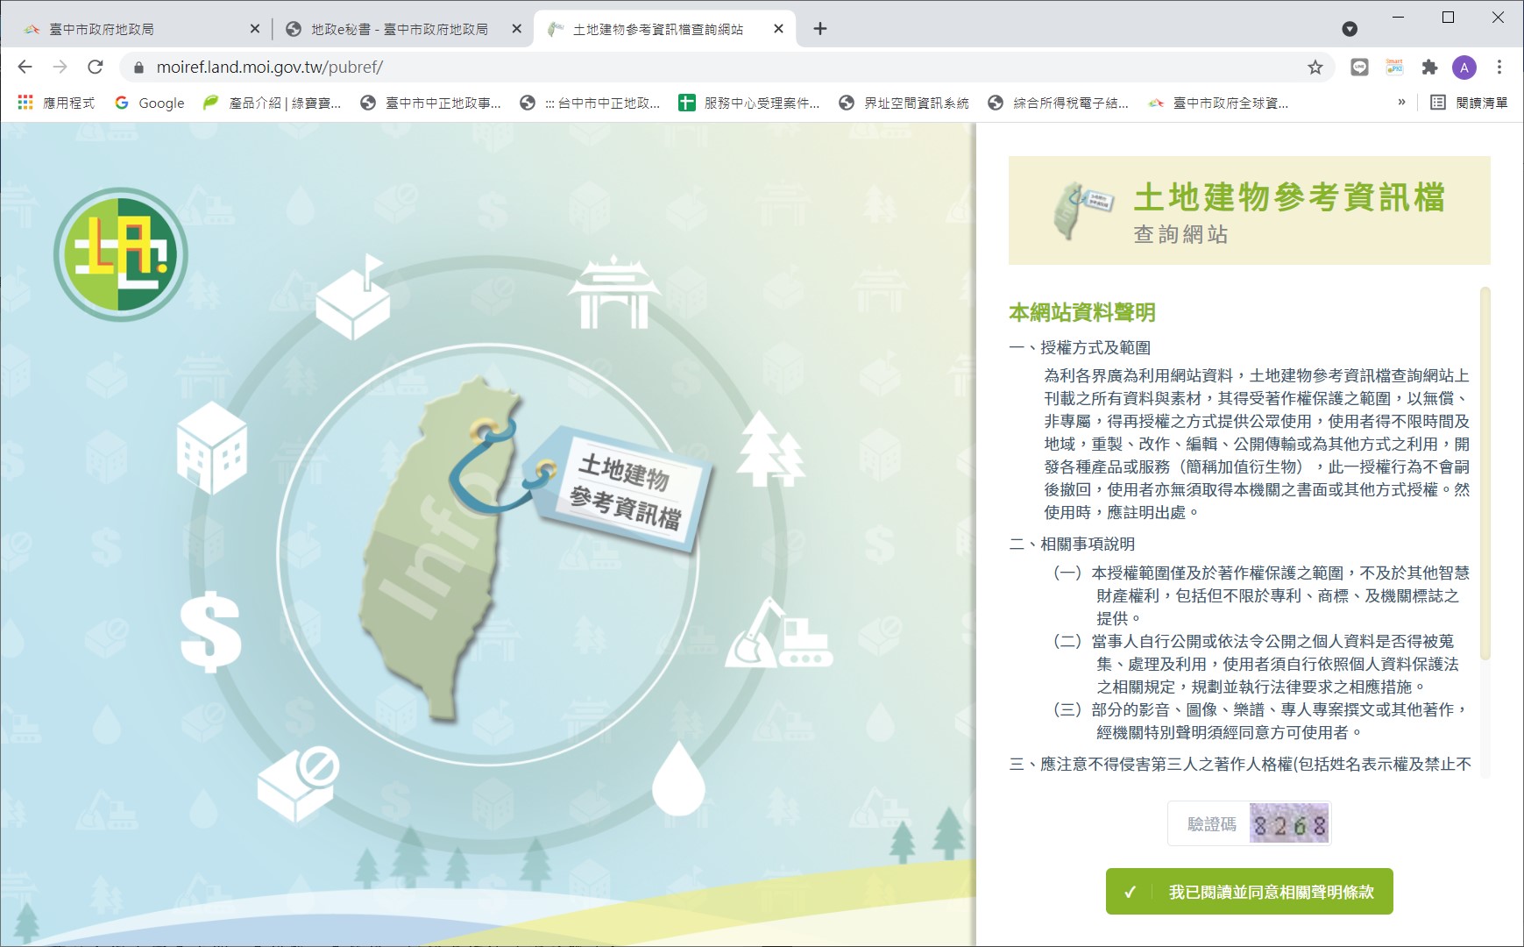Bookmark this page with the star icon
This screenshot has width=1524, height=947.
(x=1315, y=68)
